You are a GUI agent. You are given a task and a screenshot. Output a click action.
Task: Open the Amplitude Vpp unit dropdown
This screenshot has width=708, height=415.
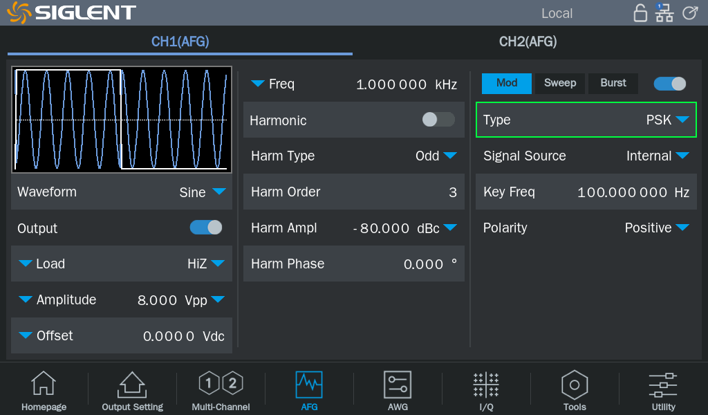click(x=218, y=299)
